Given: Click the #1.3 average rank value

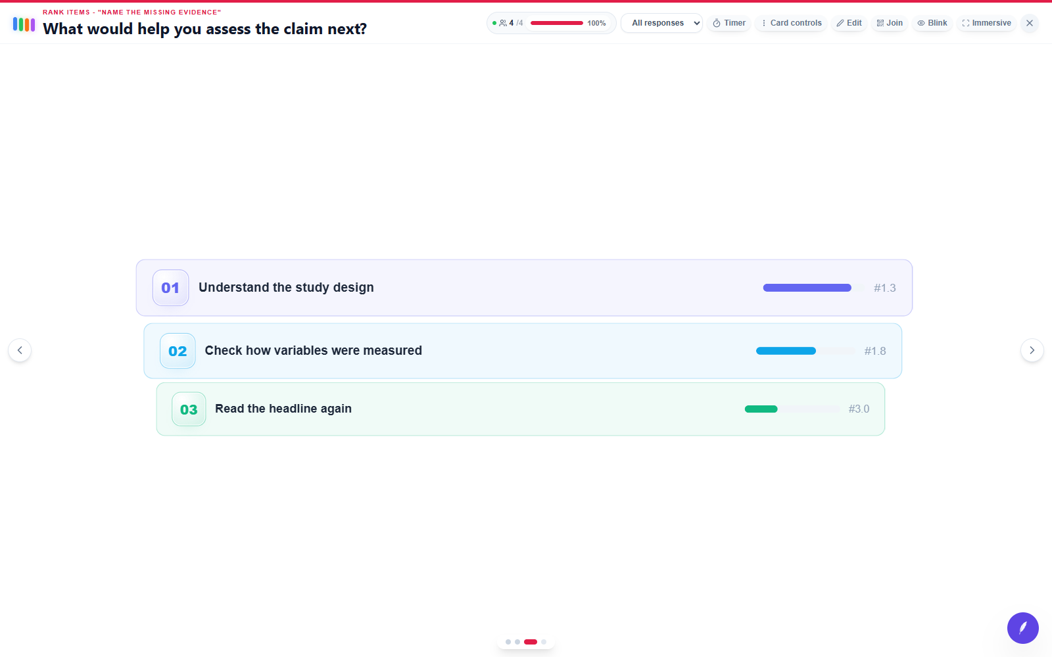Looking at the screenshot, I should click(885, 288).
